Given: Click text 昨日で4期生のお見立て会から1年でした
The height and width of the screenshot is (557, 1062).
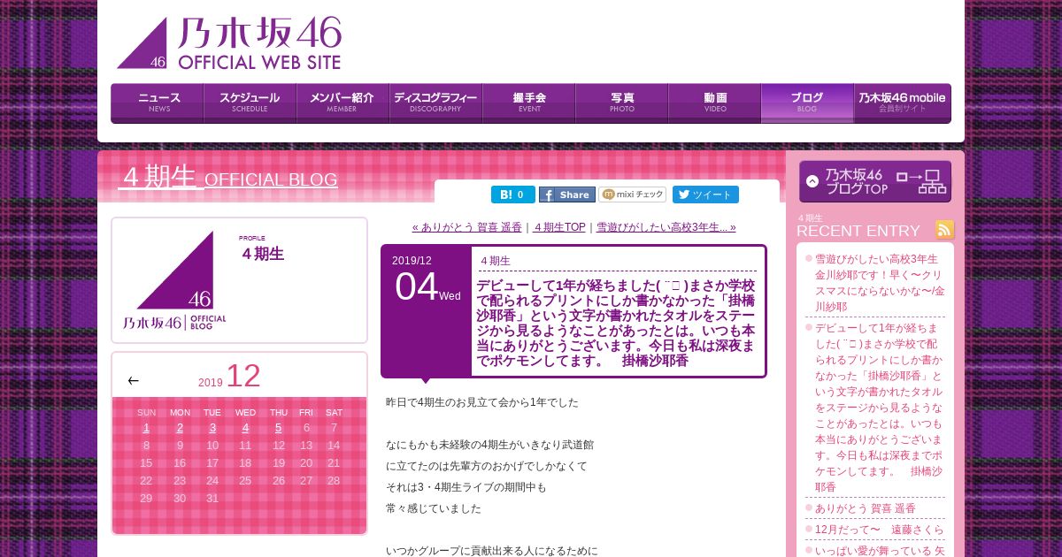Looking at the screenshot, I should [x=482, y=402].
